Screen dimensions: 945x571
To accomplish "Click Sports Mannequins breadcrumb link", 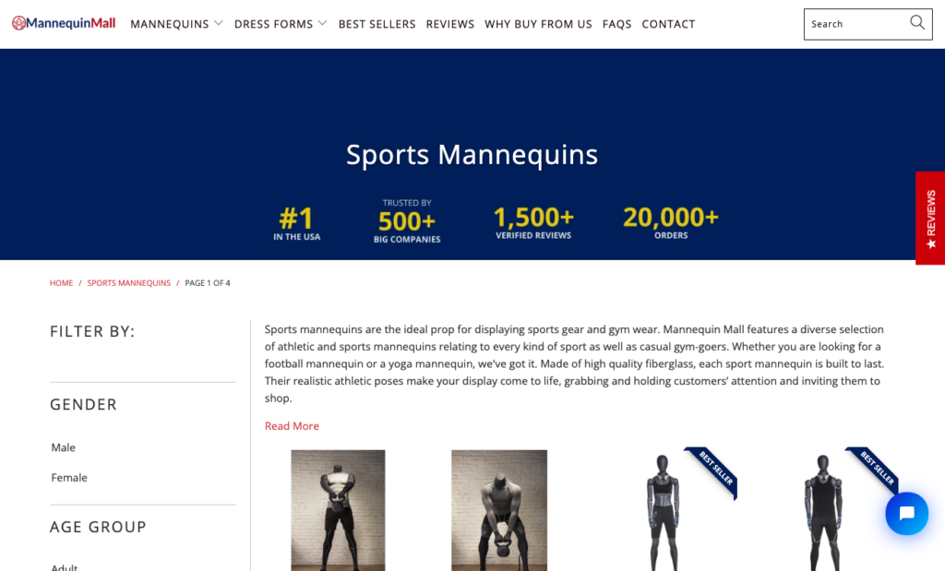I will click(x=129, y=283).
